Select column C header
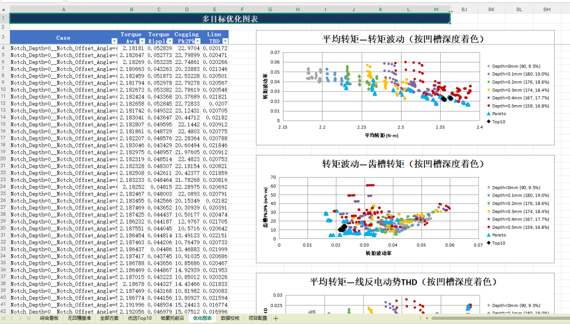The height and width of the screenshot is (324, 570). (159, 10)
